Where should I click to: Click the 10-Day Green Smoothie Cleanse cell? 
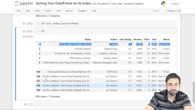[75, 44]
